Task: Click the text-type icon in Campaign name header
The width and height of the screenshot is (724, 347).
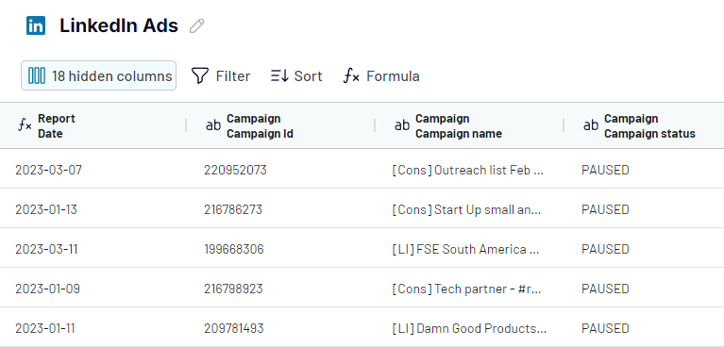Action: pyautogui.click(x=402, y=125)
